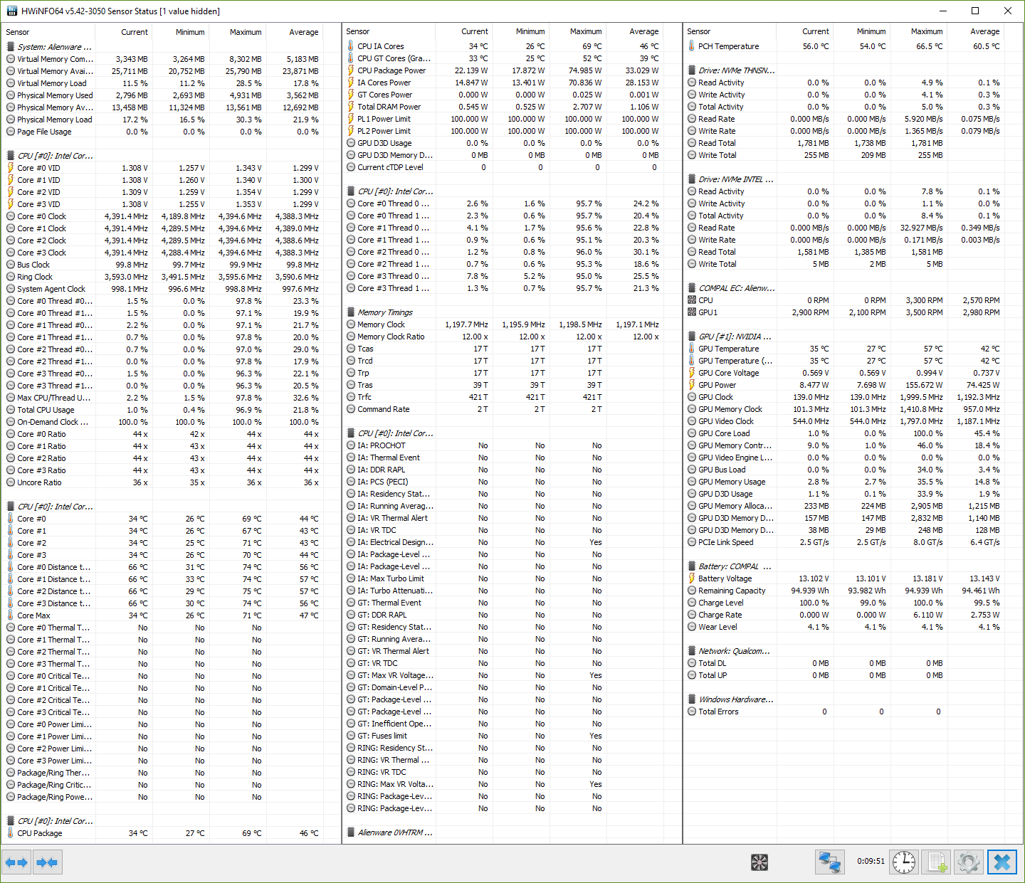Click the expand columns arrows button
1025x883 pixels.
point(16,862)
